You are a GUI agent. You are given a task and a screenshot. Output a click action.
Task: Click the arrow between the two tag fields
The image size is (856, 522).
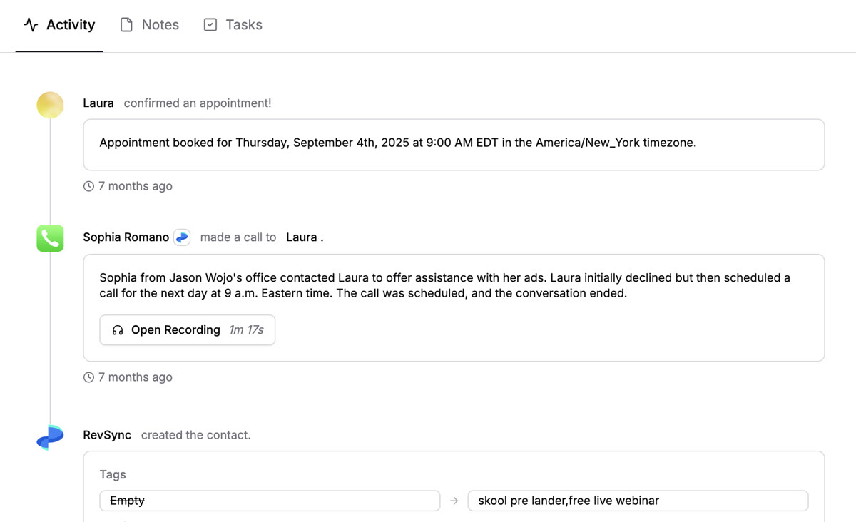point(454,501)
